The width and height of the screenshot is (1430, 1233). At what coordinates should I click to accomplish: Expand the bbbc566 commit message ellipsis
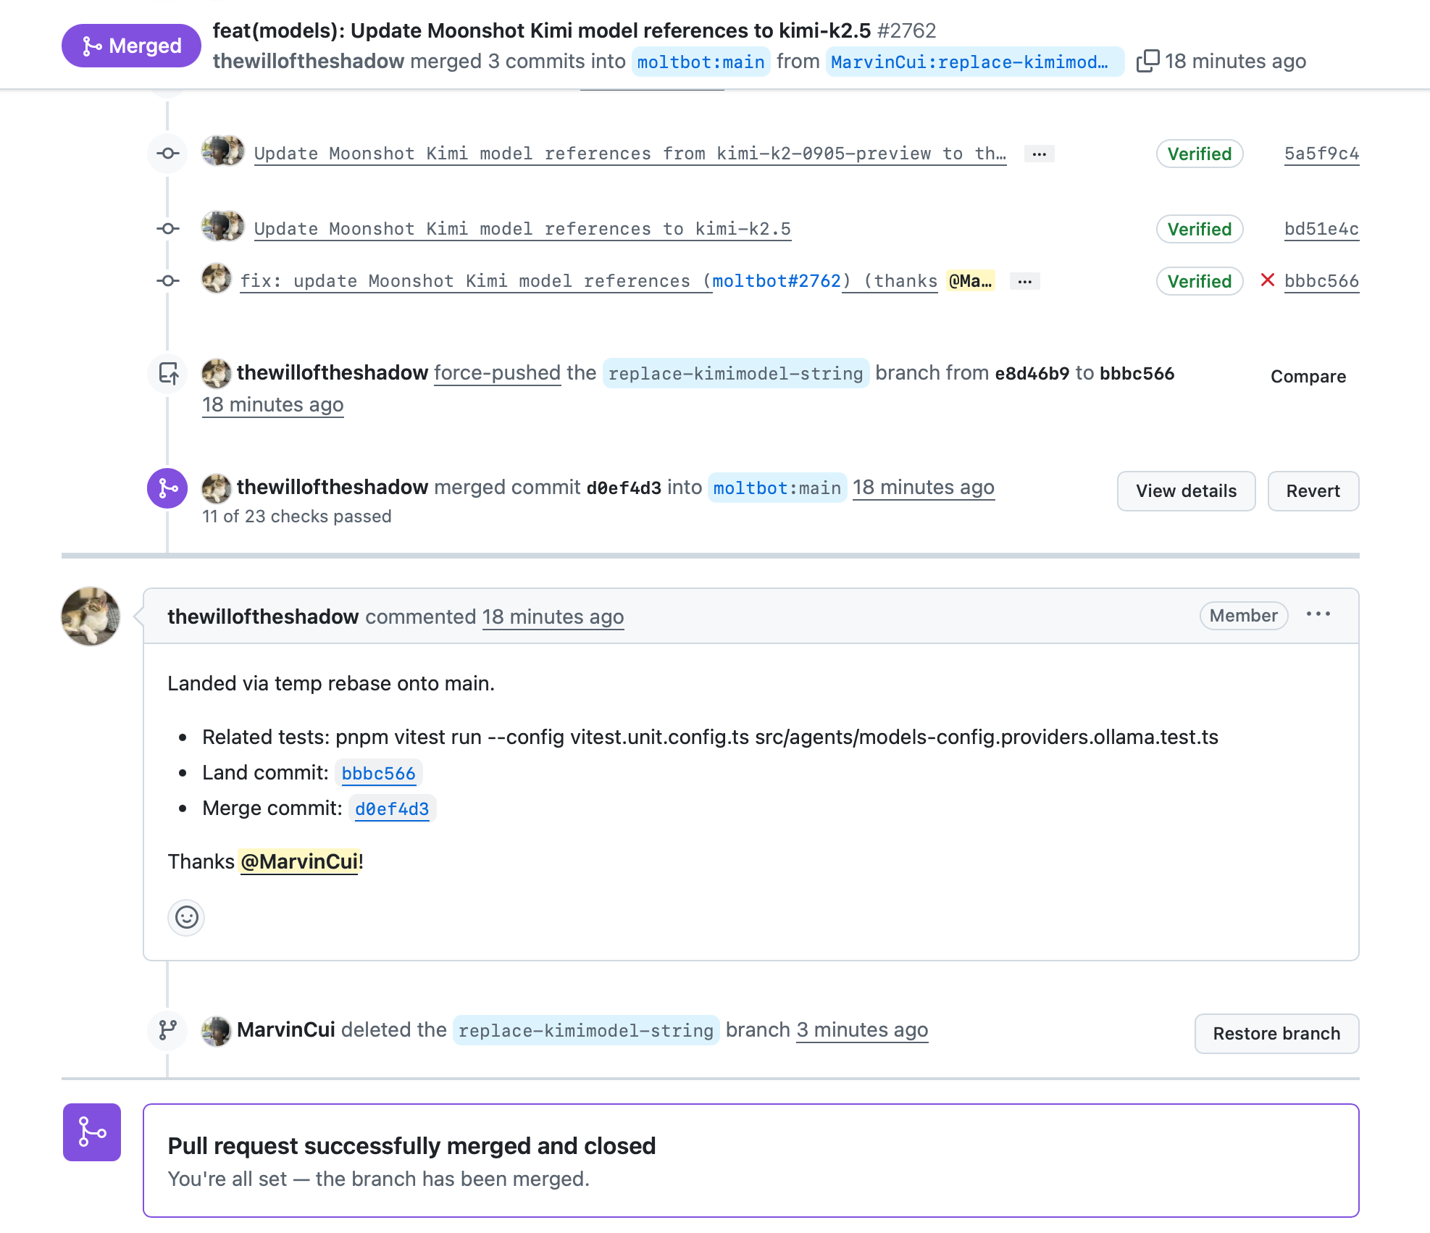1024,281
